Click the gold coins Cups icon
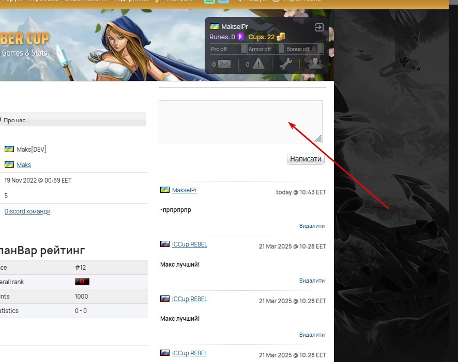Screen dimensions: 458x362 tap(280, 37)
